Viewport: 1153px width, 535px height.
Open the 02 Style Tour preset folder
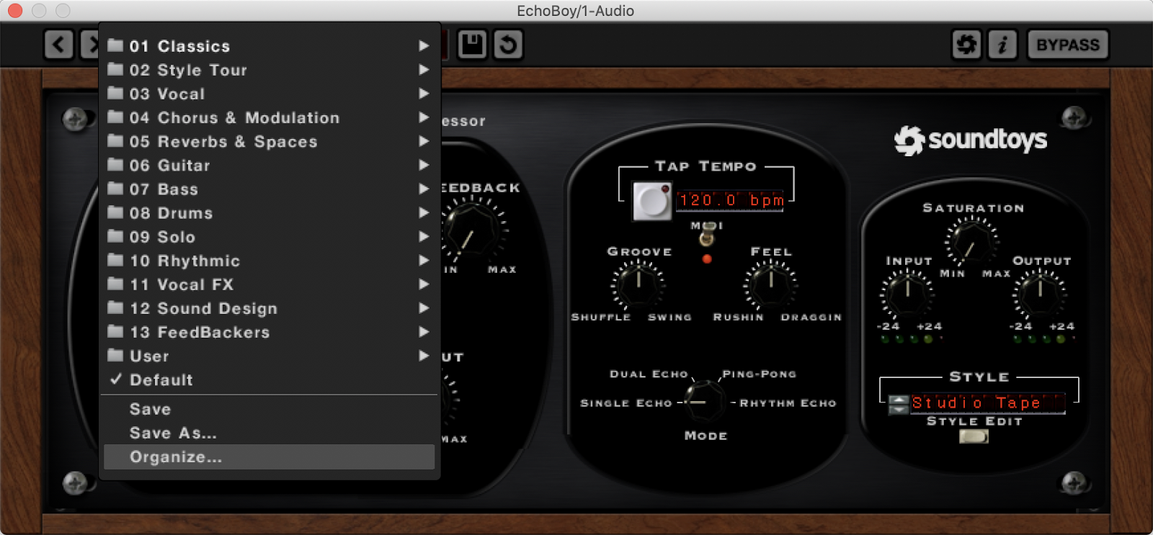pyautogui.click(x=270, y=70)
